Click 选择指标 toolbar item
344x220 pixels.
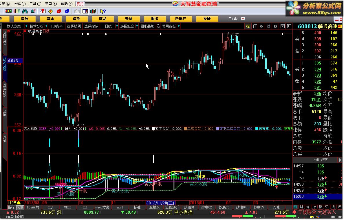(91, 26)
